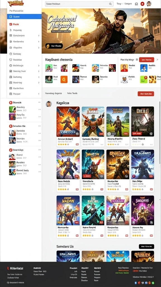
Task: Click the red button above the Kagoiicaa list
Action: [x=146, y=94]
